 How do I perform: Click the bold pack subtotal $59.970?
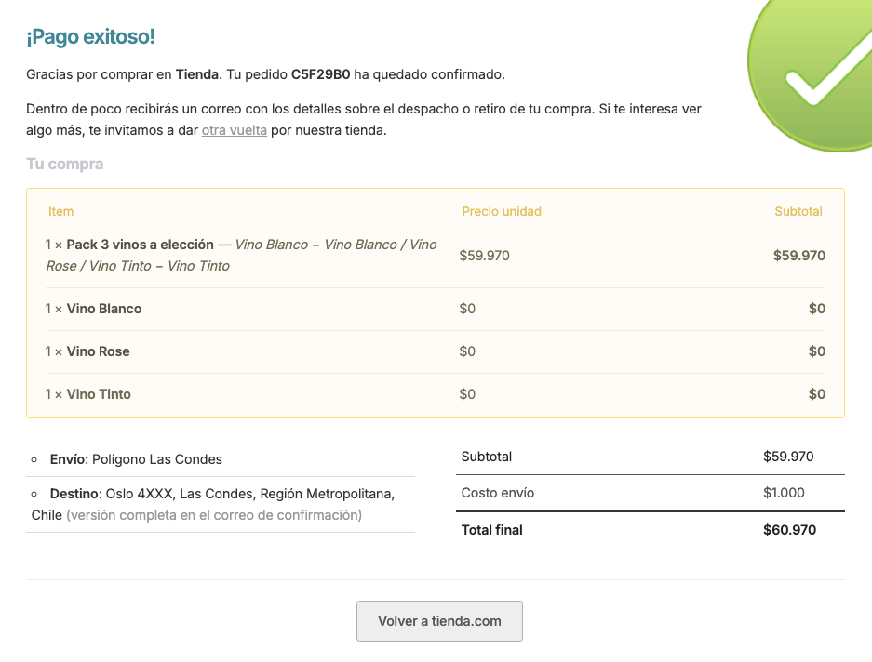[x=799, y=256]
